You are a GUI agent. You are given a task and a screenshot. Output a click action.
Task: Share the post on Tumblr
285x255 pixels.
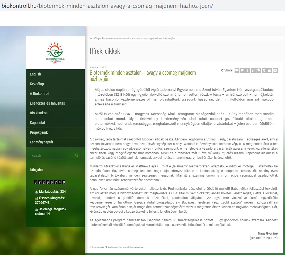pyautogui.click(x=264, y=70)
